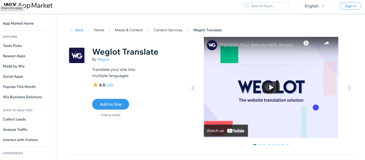Screen dimensions: 365x160
Task: Click the Sign In button
Action: click(x=350, y=6)
